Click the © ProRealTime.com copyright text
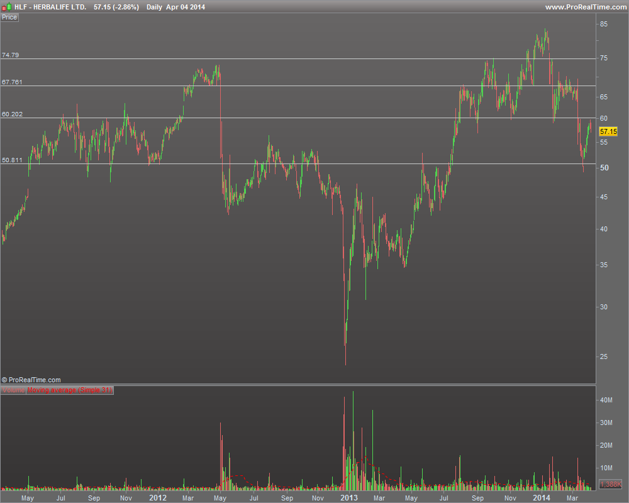The image size is (629, 503). pos(31,380)
